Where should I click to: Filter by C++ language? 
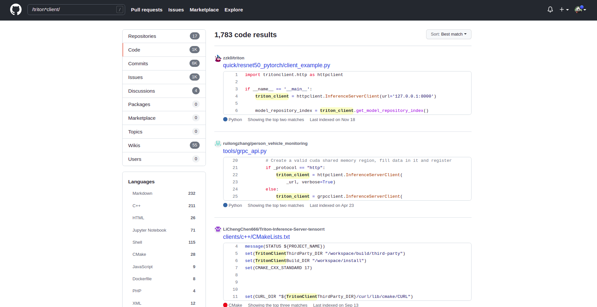pos(164,206)
